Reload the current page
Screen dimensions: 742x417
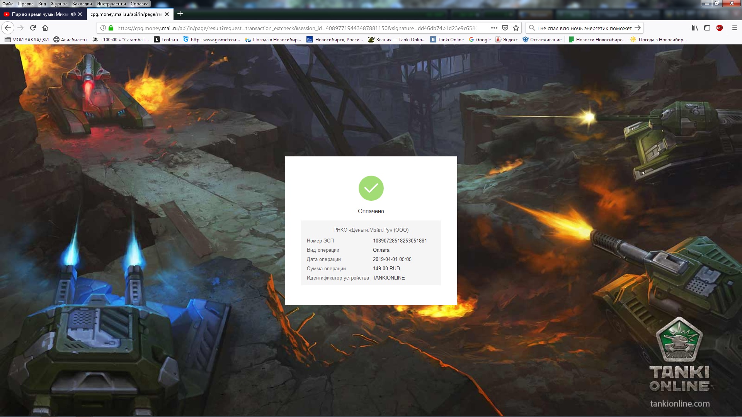click(33, 28)
